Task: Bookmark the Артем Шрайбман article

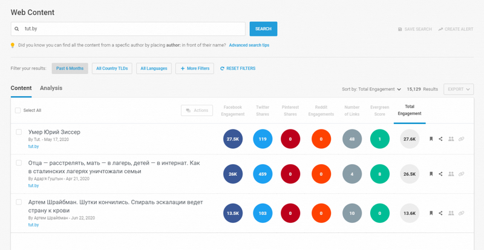Action: (431, 213)
